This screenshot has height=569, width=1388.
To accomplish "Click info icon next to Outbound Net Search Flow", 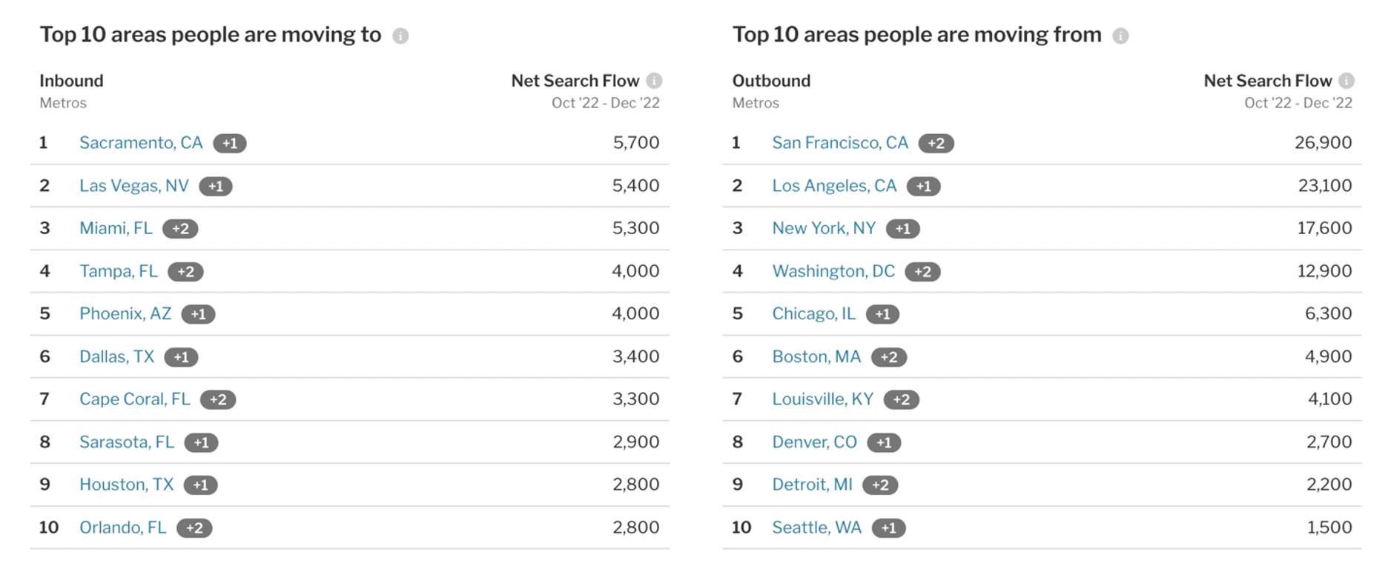I will [x=1346, y=81].
